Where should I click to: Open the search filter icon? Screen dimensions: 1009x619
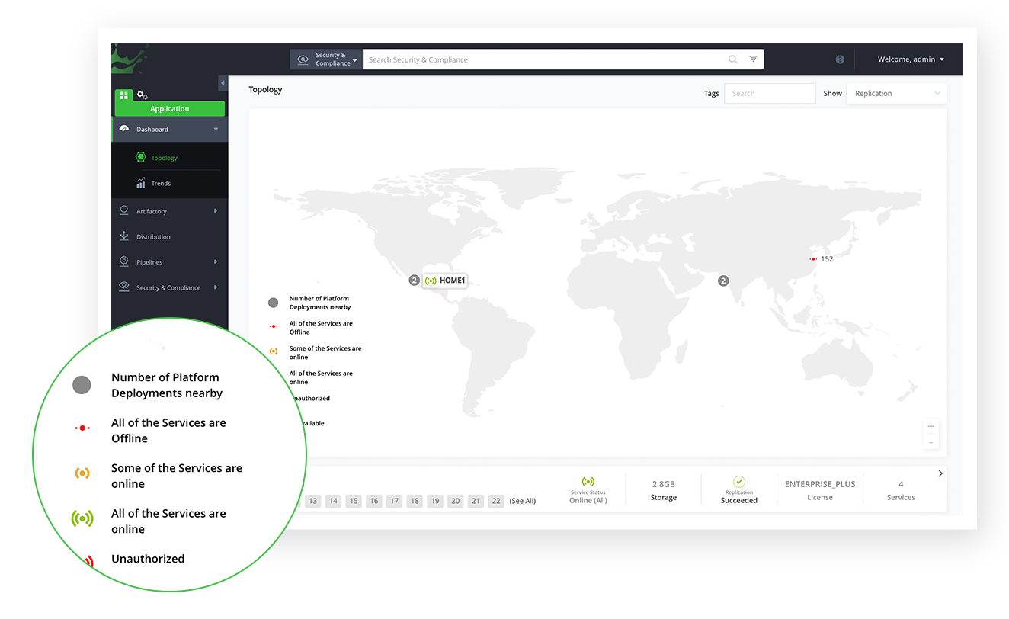tap(753, 59)
